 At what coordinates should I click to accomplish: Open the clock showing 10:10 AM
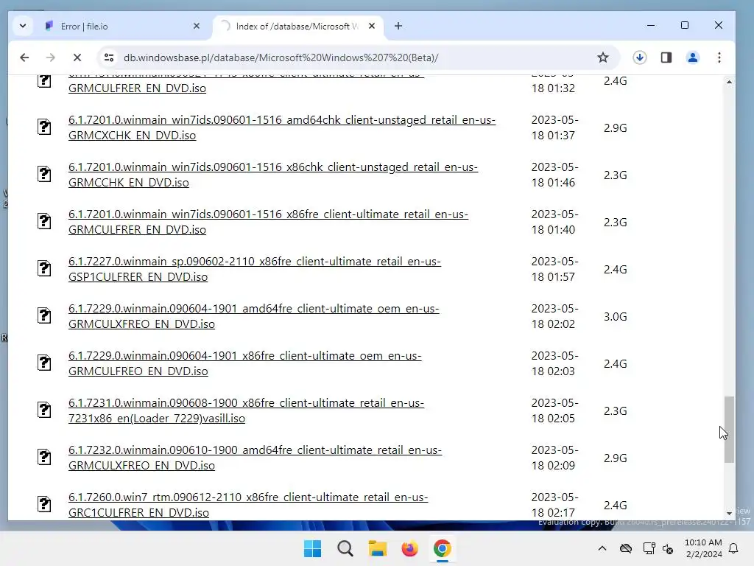[x=703, y=548]
